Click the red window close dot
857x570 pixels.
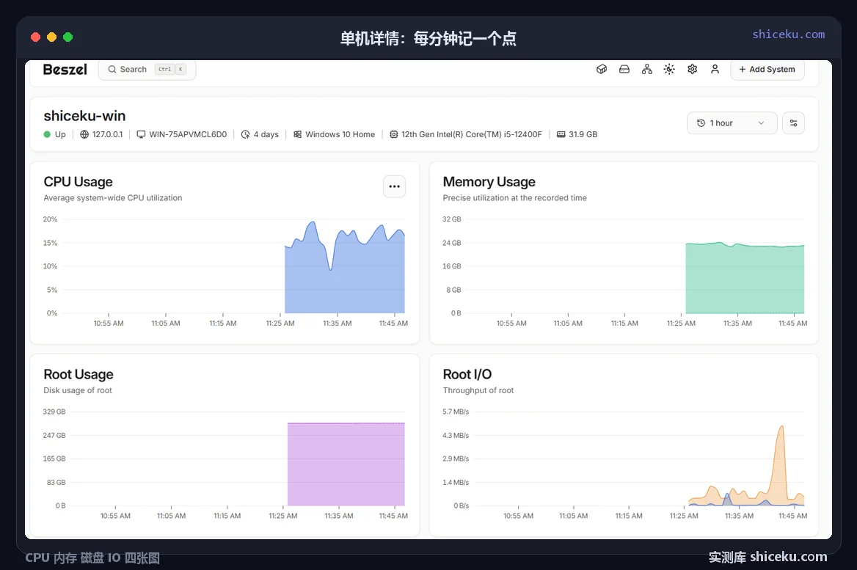pos(35,37)
